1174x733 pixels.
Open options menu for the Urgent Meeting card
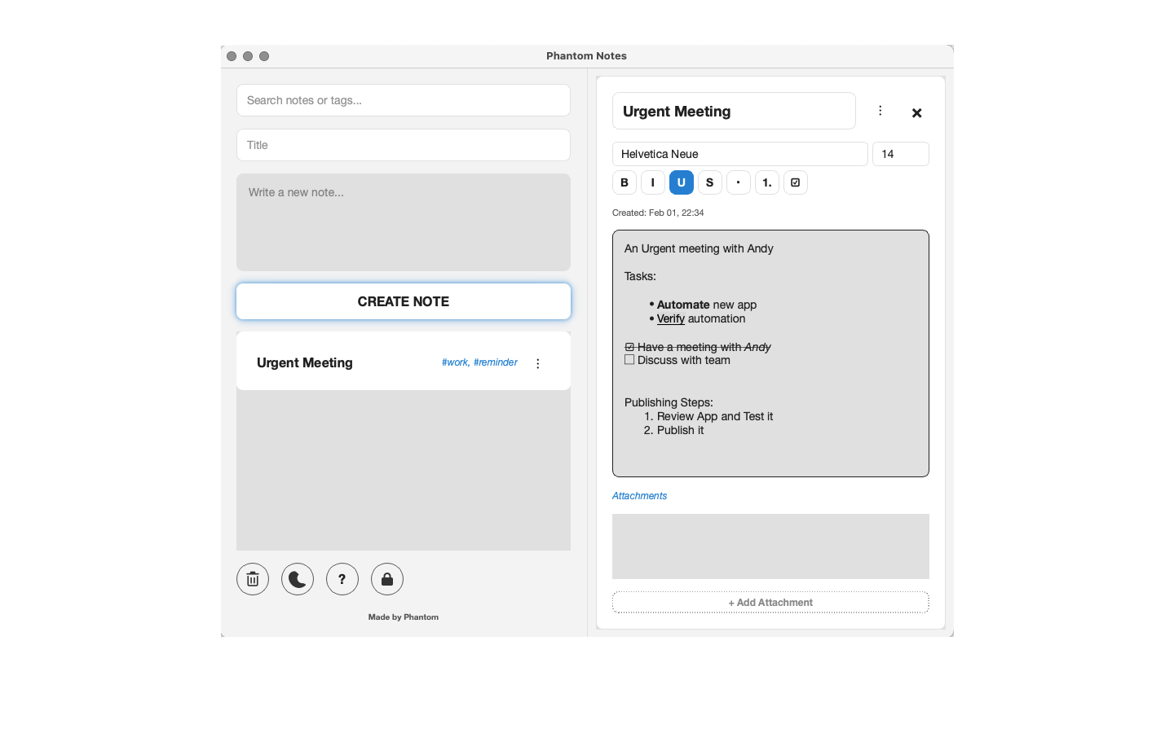click(x=537, y=363)
